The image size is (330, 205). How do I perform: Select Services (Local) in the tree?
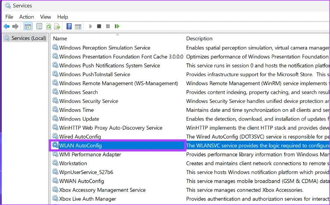(25, 38)
